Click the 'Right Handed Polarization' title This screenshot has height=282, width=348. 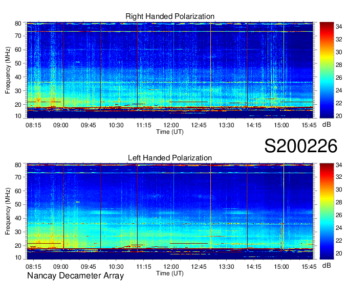(170, 16)
